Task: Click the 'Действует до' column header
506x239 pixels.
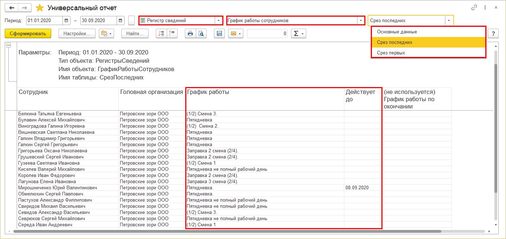Action: pyautogui.click(x=363, y=99)
